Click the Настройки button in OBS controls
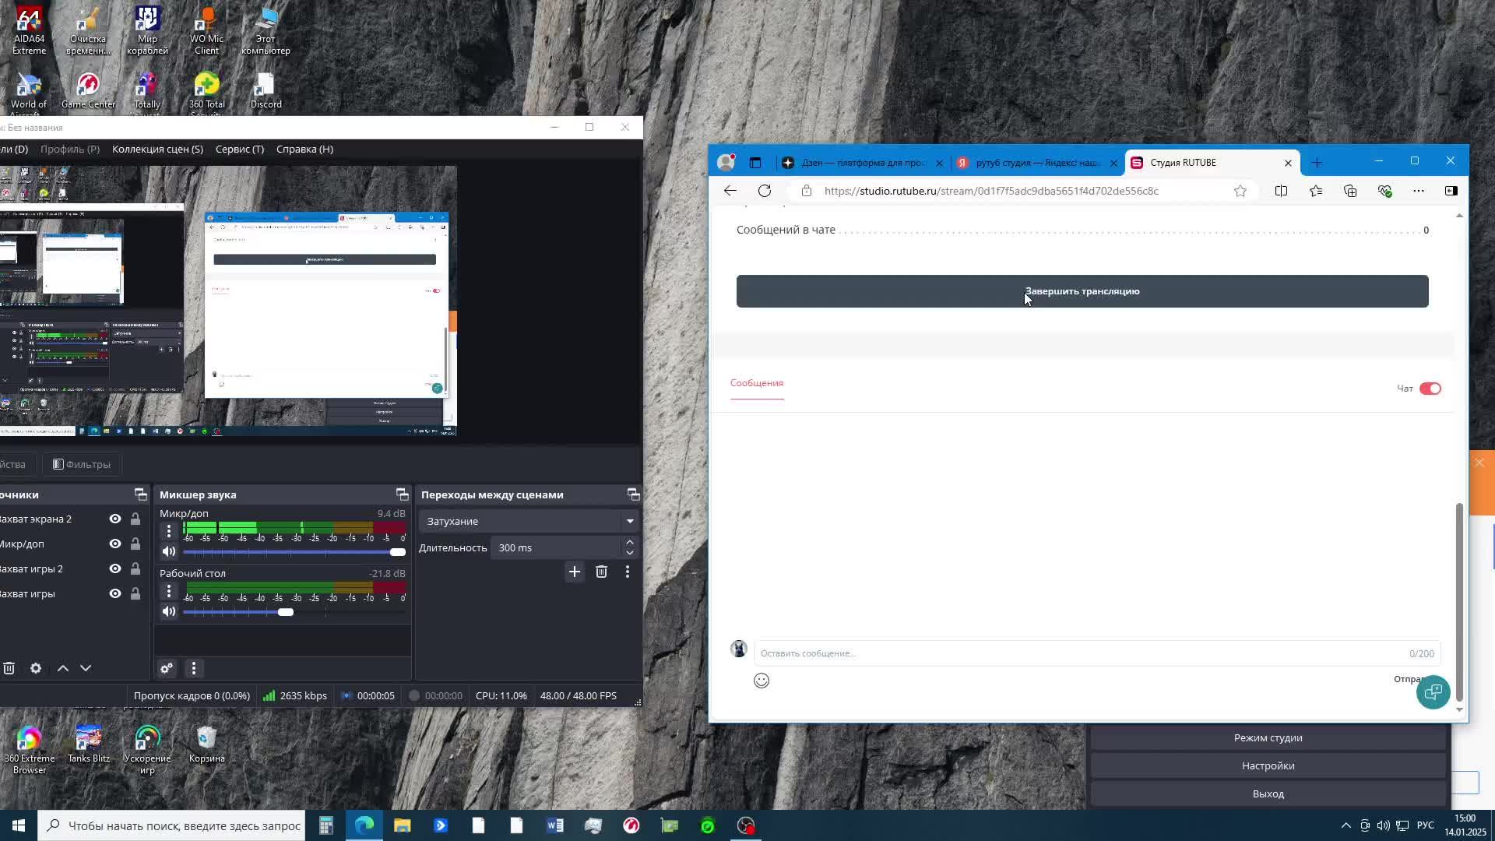This screenshot has height=841, width=1495. pyautogui.click(x=1268, y=765)
